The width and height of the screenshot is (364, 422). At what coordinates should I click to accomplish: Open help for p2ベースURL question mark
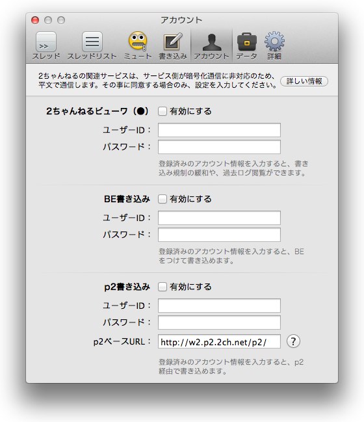(293, 341)
